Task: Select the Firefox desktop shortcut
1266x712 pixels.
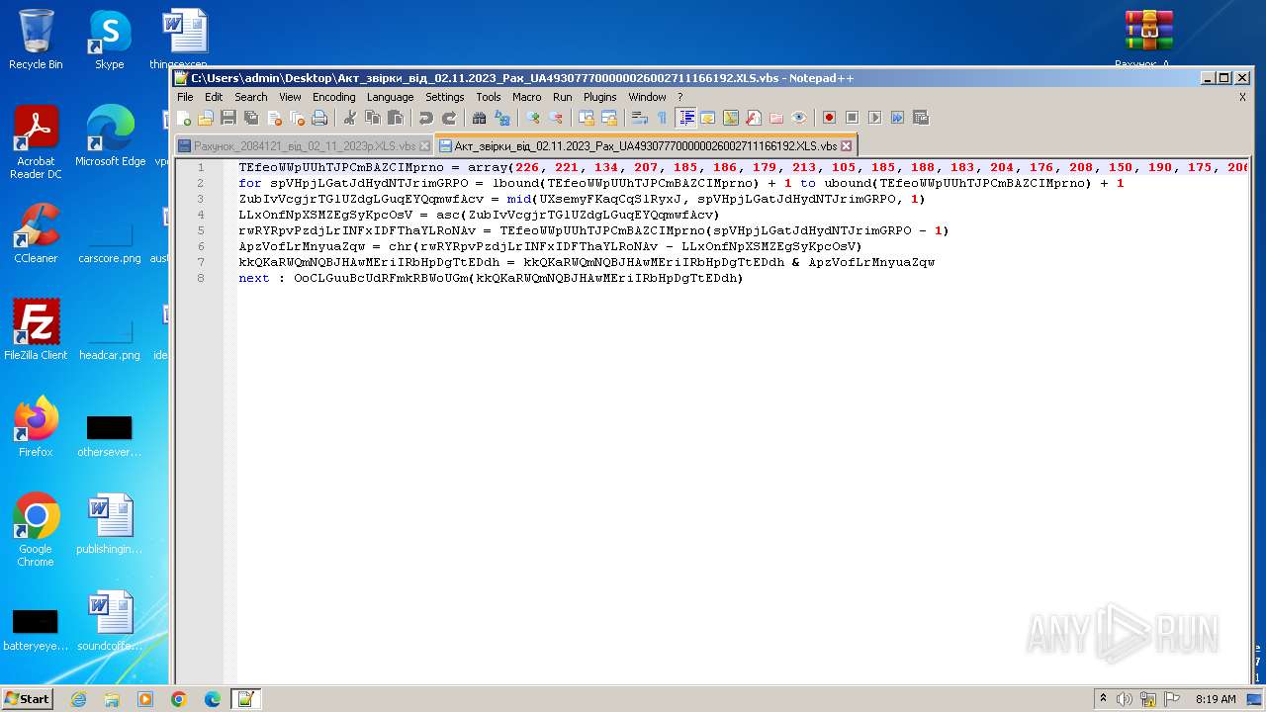Action: click(36, 426)
